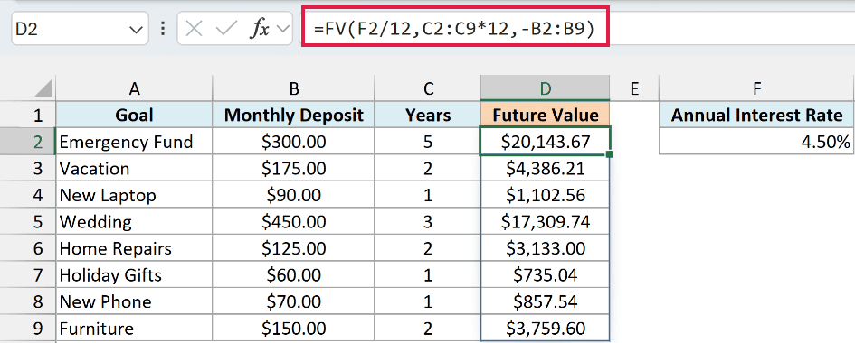Select the $20,143.67 future value cell
The width and height of the screenshot is (855, 343).
545,142
